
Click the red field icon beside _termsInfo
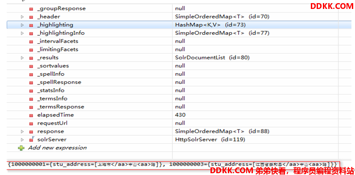31,99
